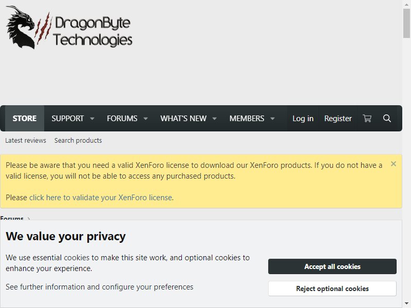
Task: Open the Store tab
Action: pyautogui.click(x=25, y=119)
